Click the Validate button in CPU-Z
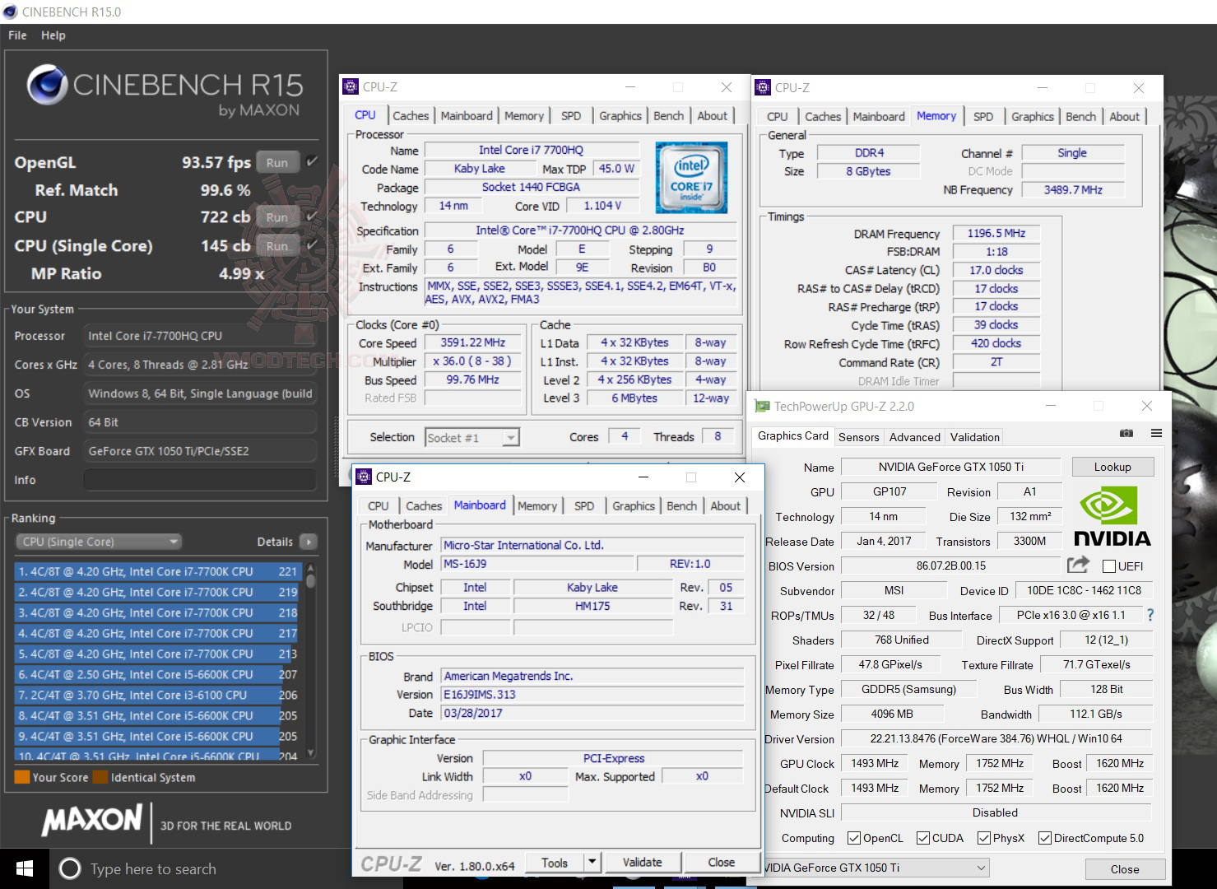Screen dimensions: 1217x889 point(642,862)
